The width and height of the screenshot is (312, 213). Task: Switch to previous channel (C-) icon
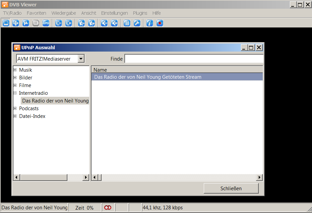(x=59, y=23)
